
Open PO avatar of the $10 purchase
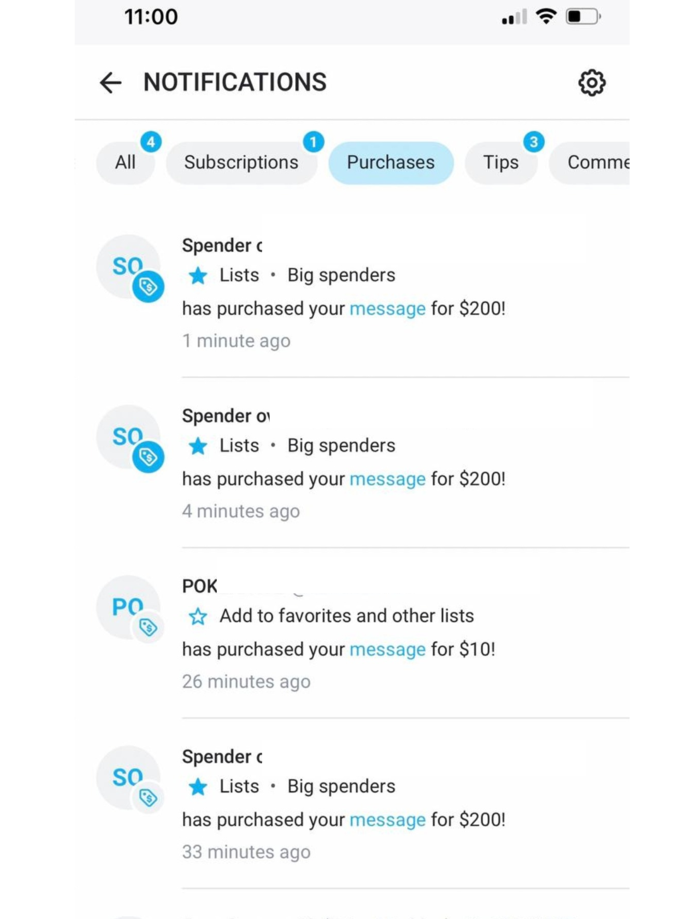point(128,607)
